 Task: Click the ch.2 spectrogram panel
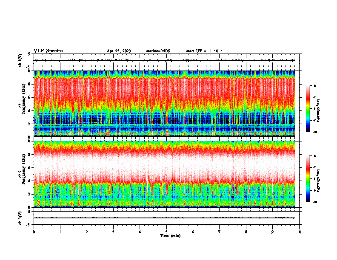[164, 174]
